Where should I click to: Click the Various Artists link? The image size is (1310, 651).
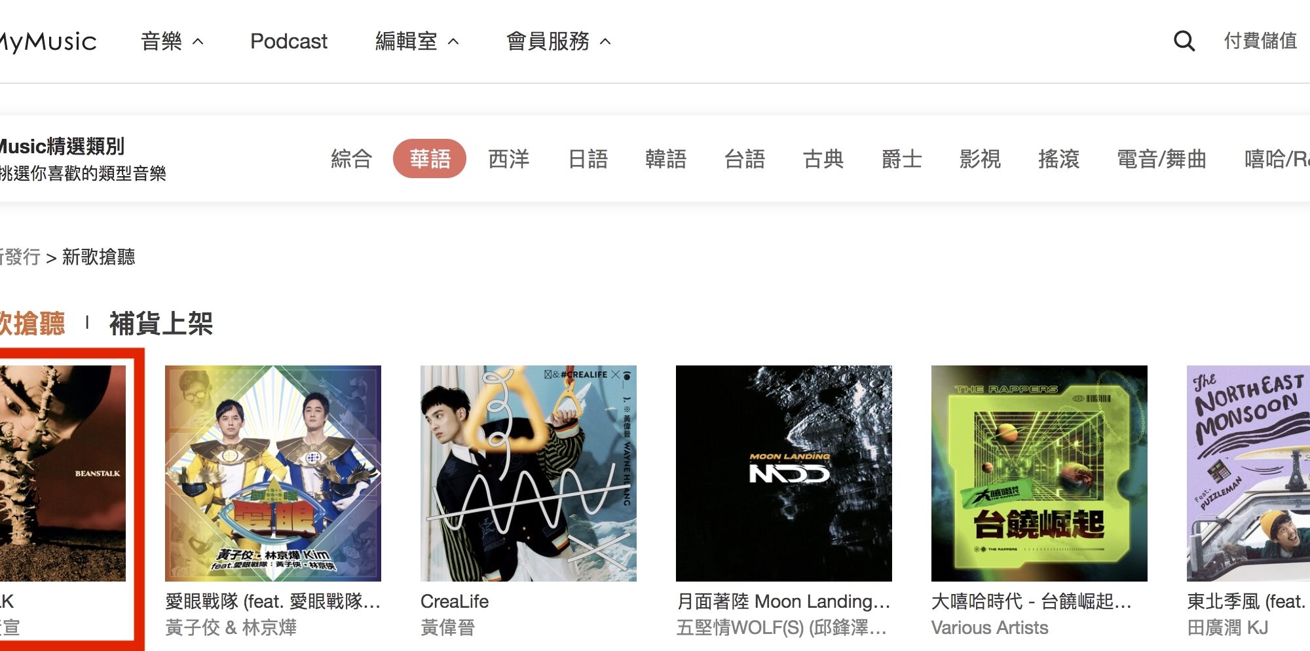[x=990, y=627]
